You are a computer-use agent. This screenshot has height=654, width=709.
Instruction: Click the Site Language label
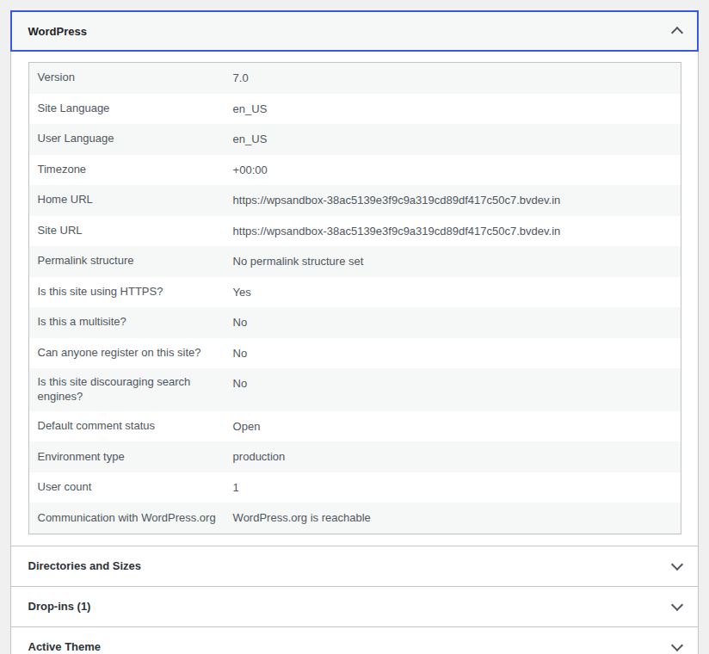(x=73, y=108)
